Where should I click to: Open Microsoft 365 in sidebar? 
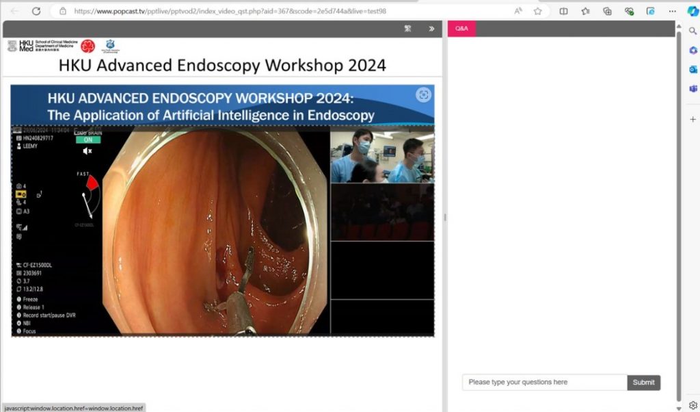[693, 50]
